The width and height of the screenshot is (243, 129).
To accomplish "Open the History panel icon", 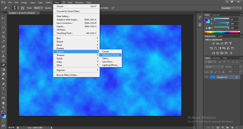I will point(200,18).
